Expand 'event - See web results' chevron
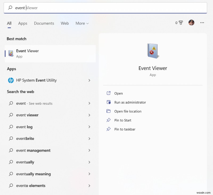213x195 pixels. pyautogui.click(x=89, y=103)
